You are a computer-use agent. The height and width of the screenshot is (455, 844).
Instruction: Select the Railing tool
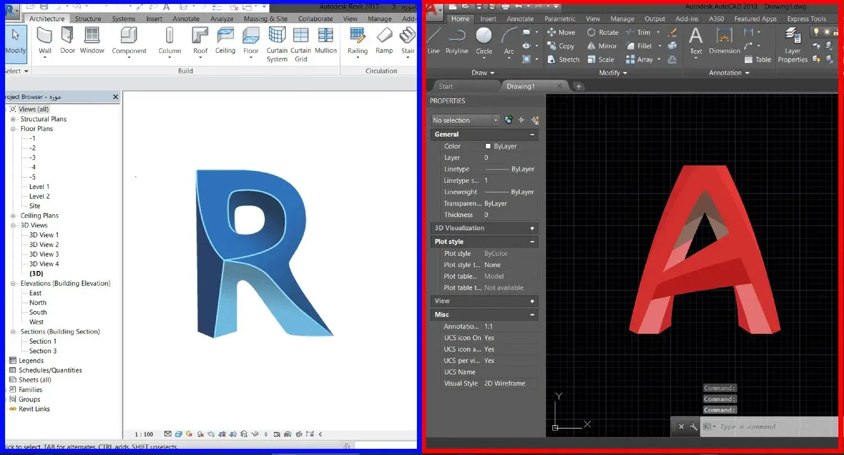point(357,40)
